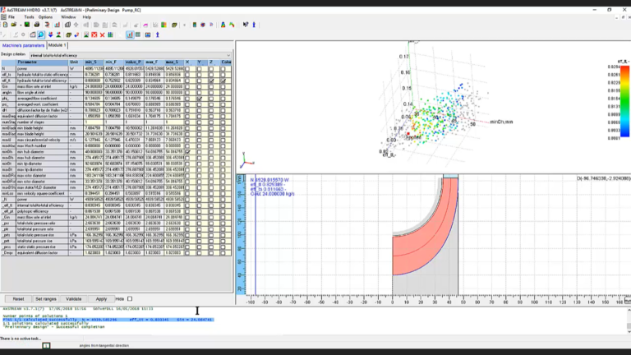The image size is (631, 355).
Task: Click the context help arrow icon
Action: [246, 25]
